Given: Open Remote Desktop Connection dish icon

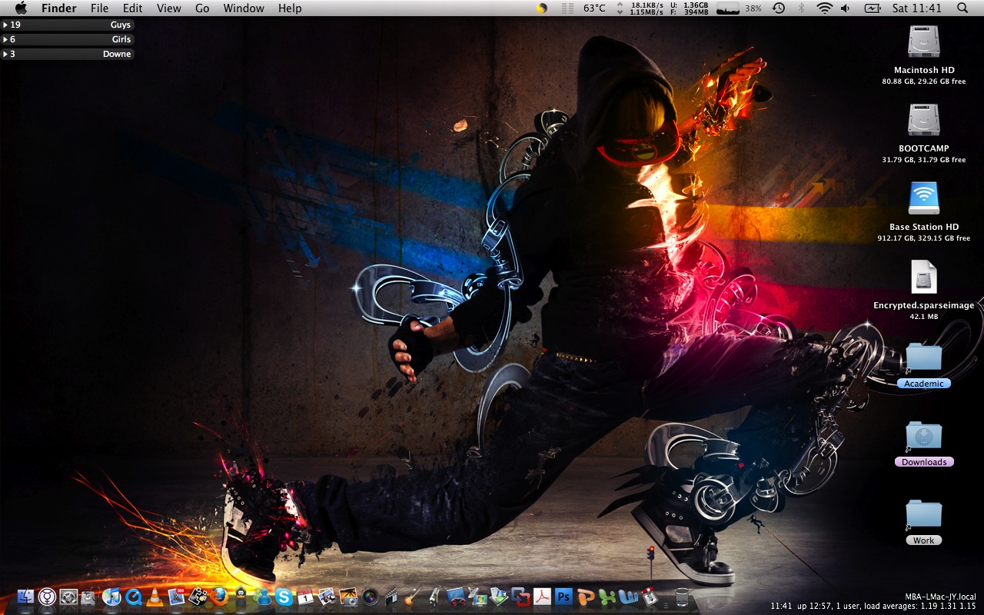Looking at the screenshot, I should (x=478, y=596).
